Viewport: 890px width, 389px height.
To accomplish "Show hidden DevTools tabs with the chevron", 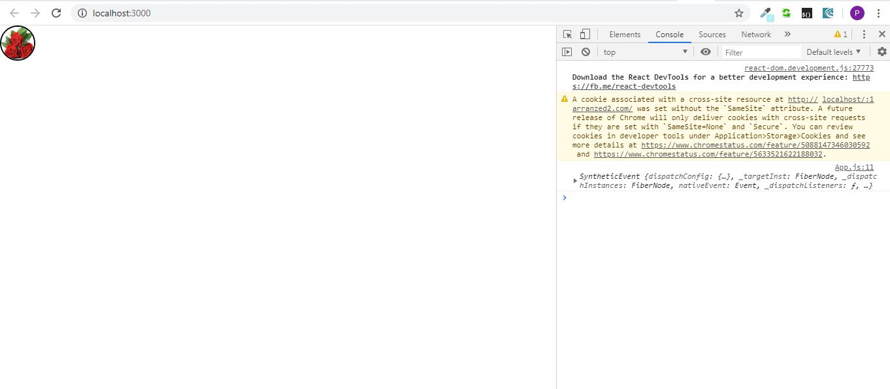I will click(x=787, y=34).
